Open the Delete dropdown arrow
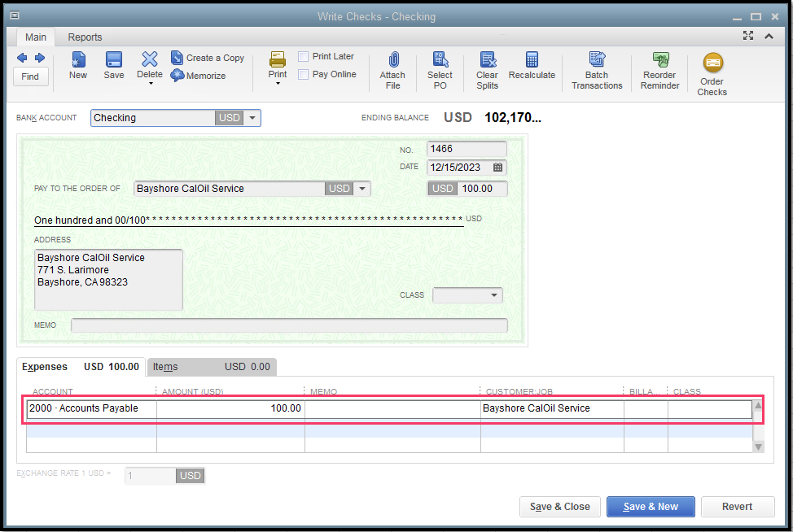Screen dimensions: 793x532 pyautogui.click(x=150, y=83)
